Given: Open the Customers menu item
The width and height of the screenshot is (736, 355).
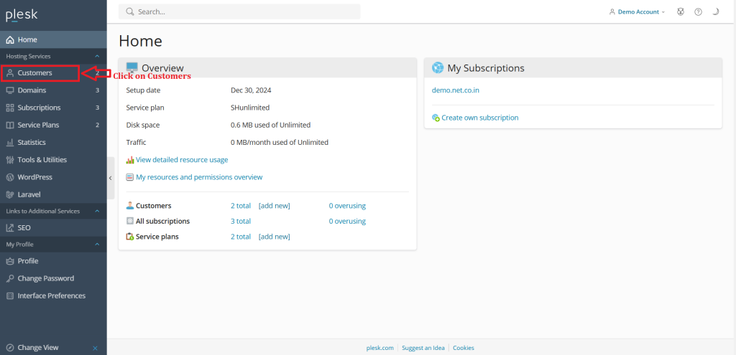Looking at the screenshot, I should pyautogui.click(x=53, y=73).
